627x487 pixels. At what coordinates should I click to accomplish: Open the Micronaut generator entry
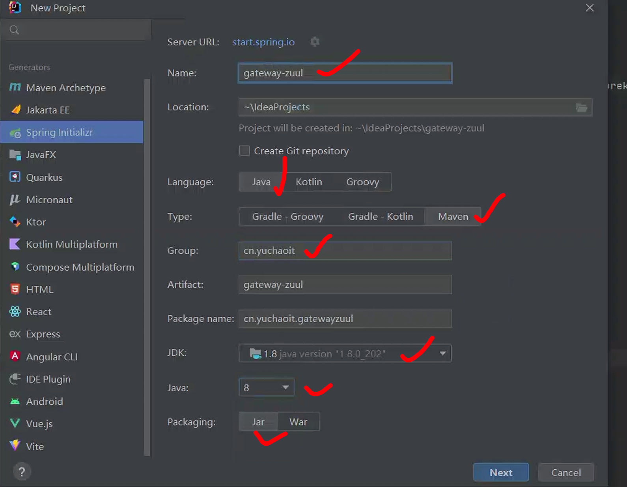click(x=49, y=200)
